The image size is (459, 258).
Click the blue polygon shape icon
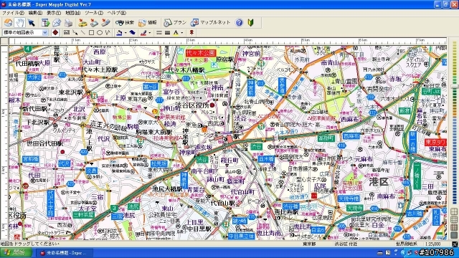click(132, 32)
